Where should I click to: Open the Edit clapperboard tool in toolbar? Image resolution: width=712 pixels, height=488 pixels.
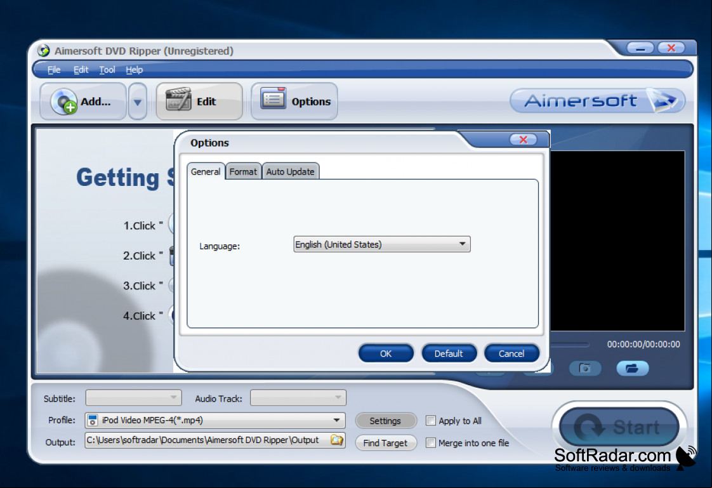(x=199, y=102)
